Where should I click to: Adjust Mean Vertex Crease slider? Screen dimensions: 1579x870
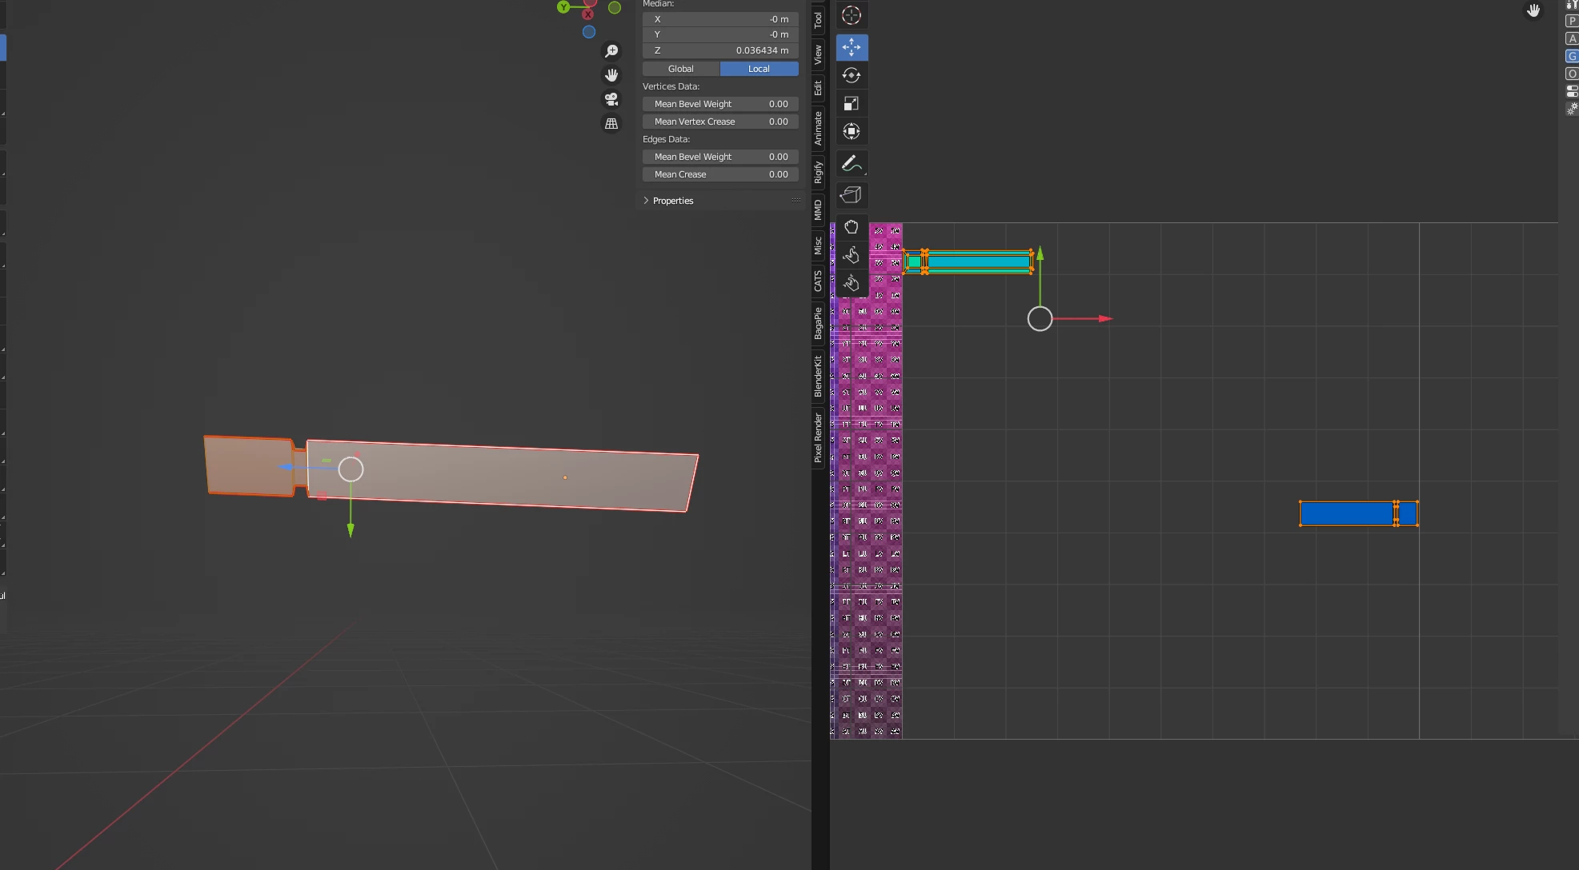tap(720, 122)
